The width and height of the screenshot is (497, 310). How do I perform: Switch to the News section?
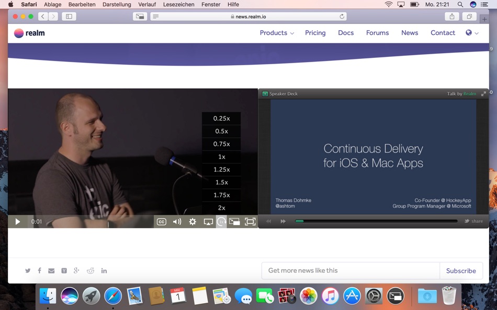[410, 33]
